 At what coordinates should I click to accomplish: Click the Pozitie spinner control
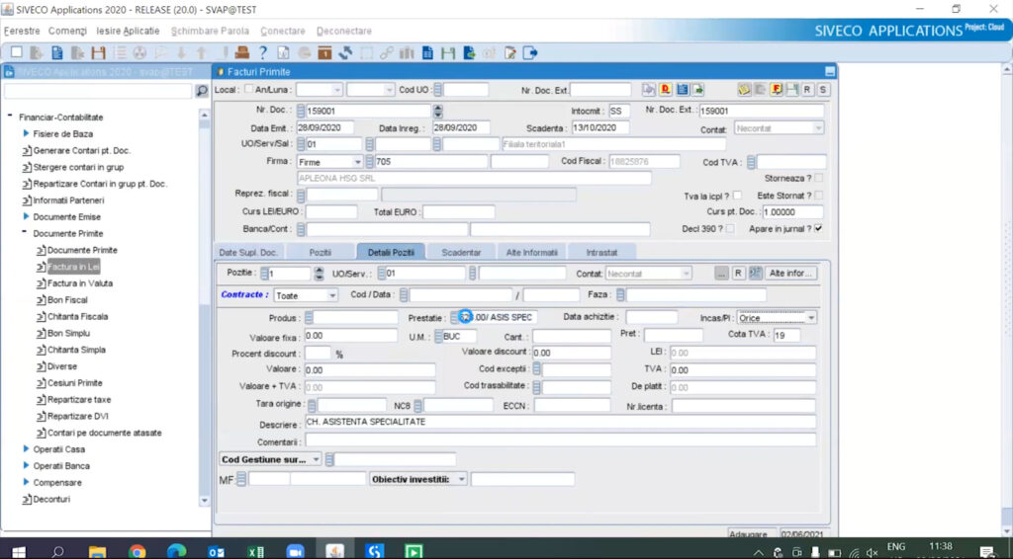point(319,274)
